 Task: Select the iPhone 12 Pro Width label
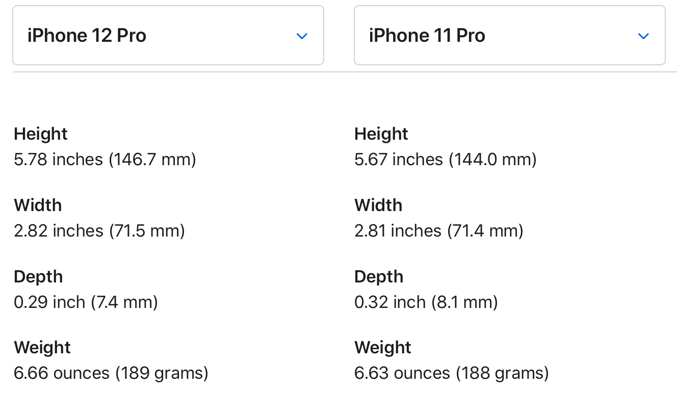(38, 205)
